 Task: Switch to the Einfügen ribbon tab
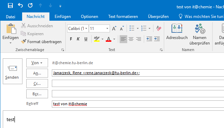(63, 17)
